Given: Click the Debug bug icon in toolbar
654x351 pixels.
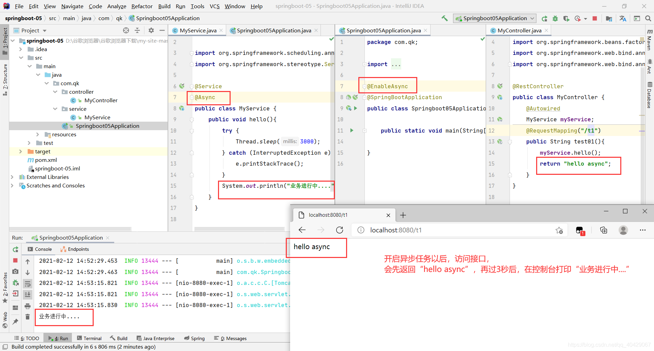Looking at the screenshot, I should pyautogui.click(x=555, y=18).
